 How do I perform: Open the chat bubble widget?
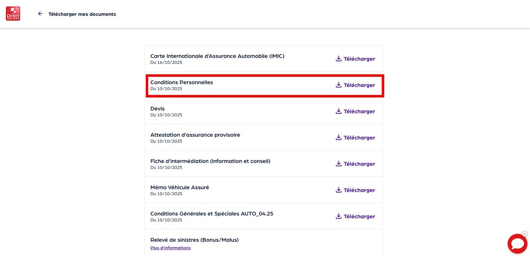(x=517, y=244)
